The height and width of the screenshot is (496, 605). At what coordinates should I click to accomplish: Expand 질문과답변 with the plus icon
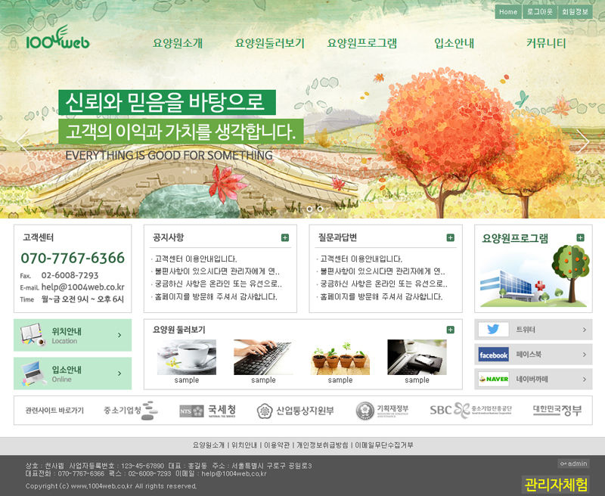[x=451, y=237]
